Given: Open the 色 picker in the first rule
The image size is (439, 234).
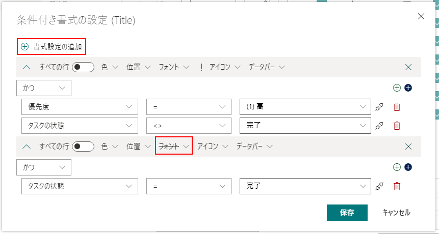Looking at the screenshot, I should pyautogui.click(x=109, y=67).
